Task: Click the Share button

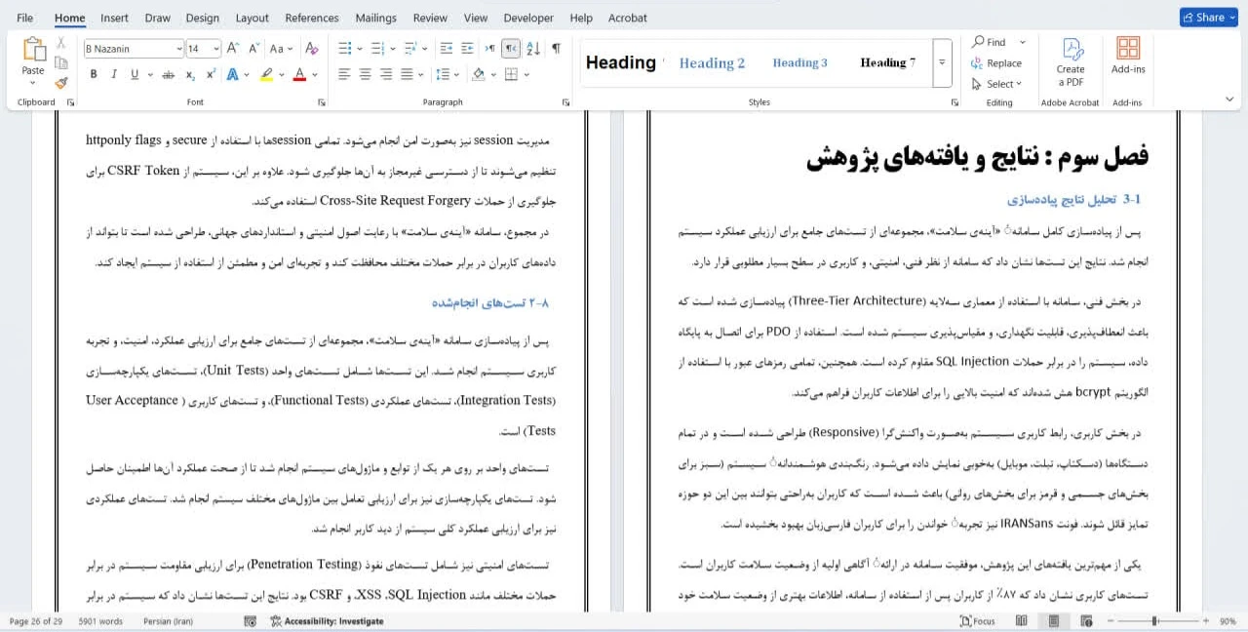Action: pos(1208,17)
